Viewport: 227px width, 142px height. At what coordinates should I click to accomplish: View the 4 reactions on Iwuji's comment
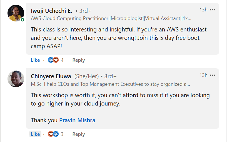(62, 60)
